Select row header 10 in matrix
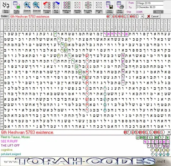The width and height of the screenshot is (171, 166). point(2,83)
